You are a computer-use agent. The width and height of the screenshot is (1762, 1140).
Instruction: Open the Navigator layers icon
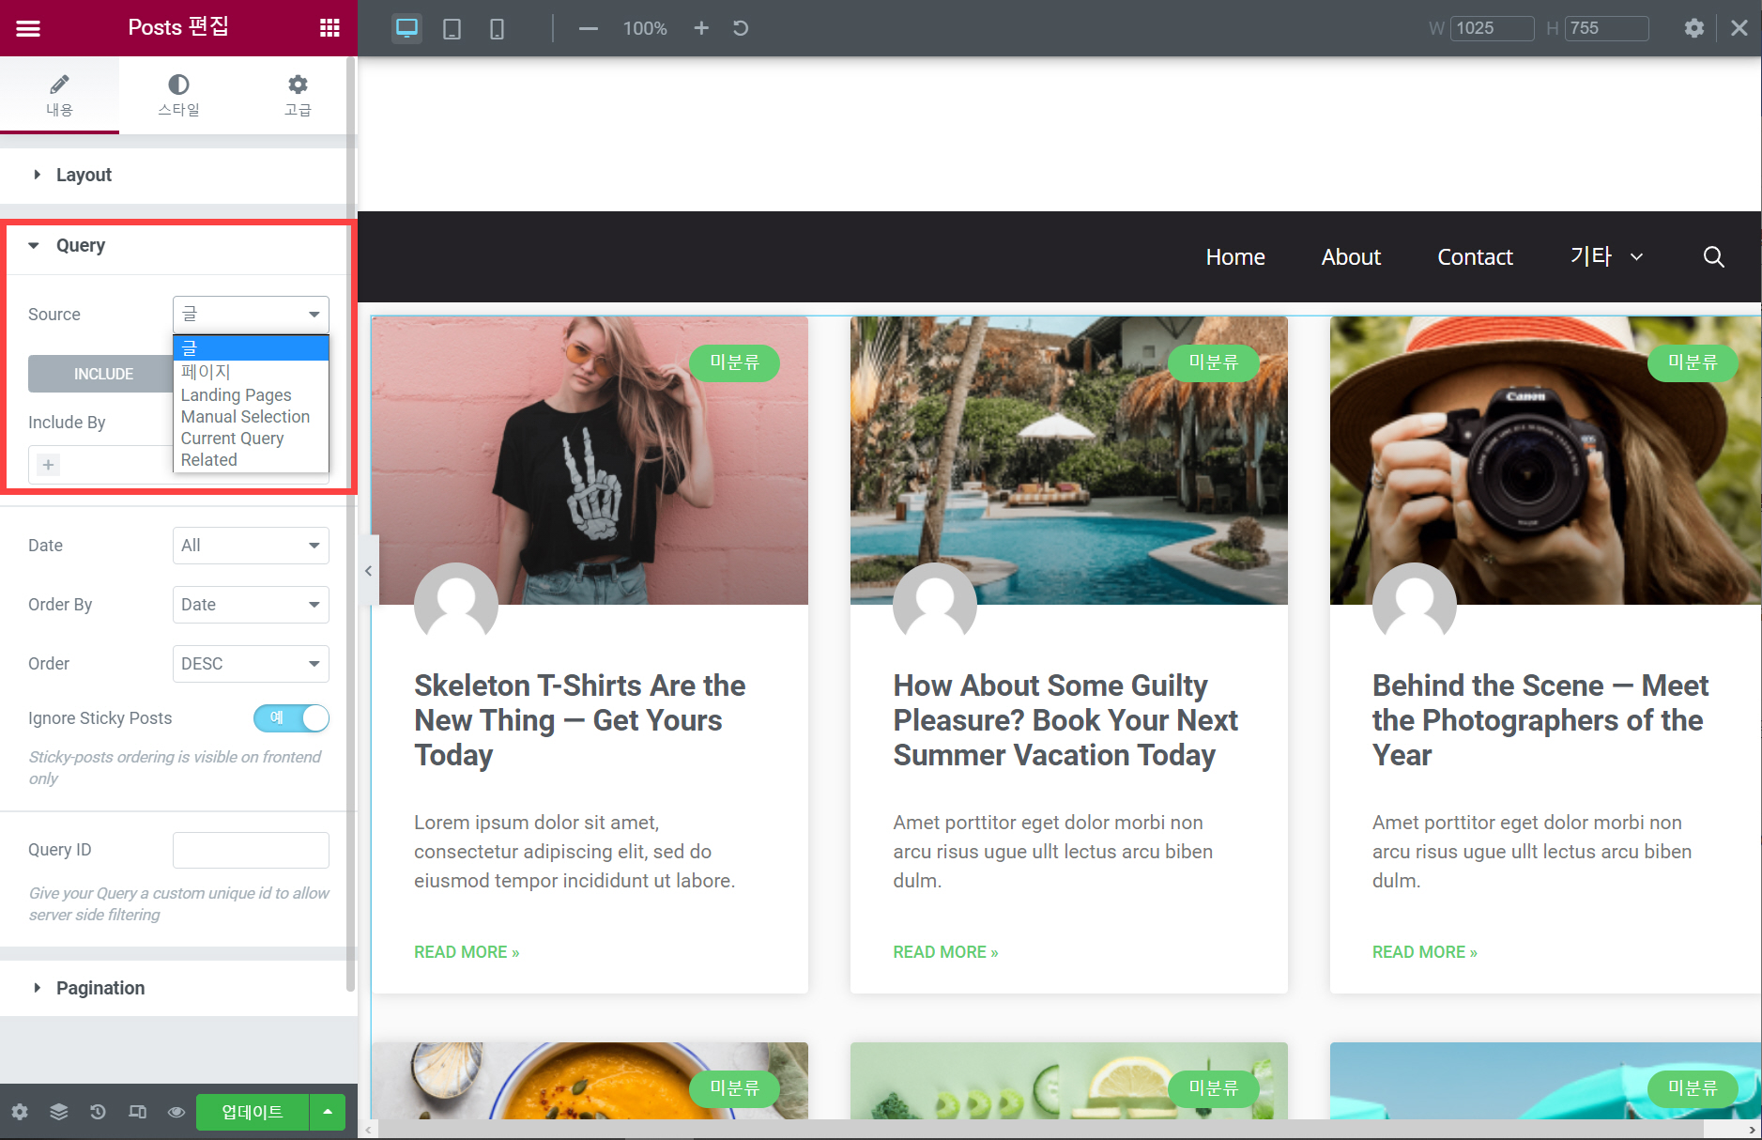tap(59, 1112)
